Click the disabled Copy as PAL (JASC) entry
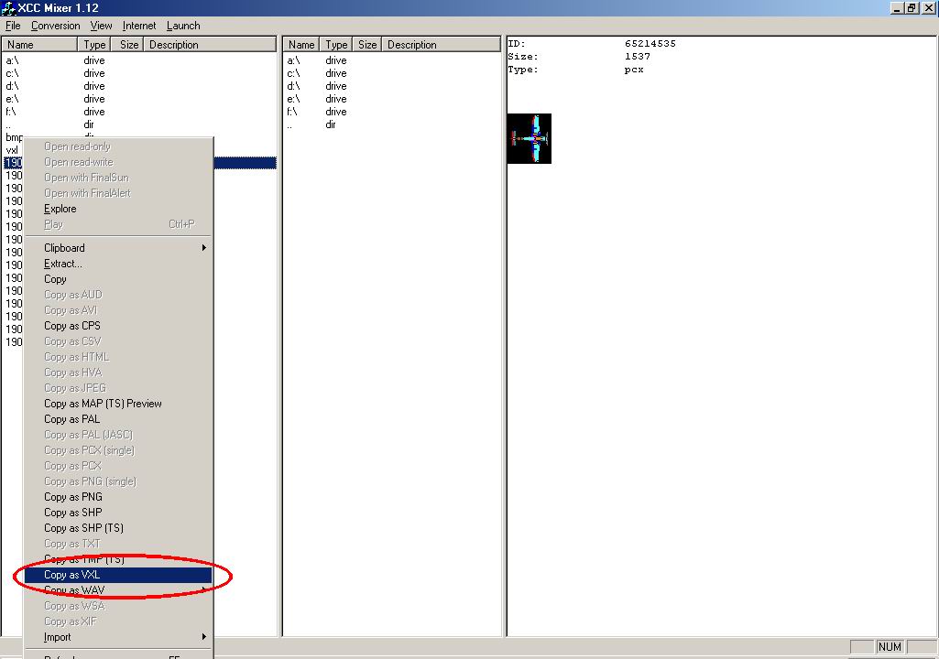 click(x=118, y=435)
